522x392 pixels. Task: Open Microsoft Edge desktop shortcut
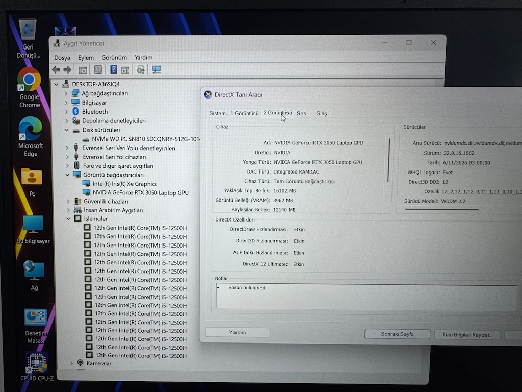point(30,137)
